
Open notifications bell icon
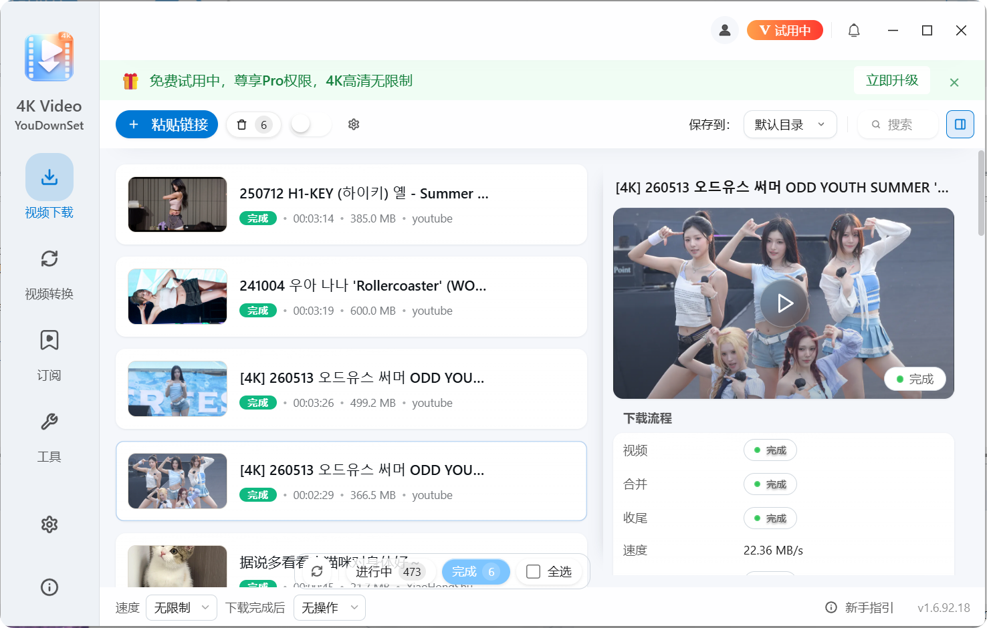tap(854, 30)
